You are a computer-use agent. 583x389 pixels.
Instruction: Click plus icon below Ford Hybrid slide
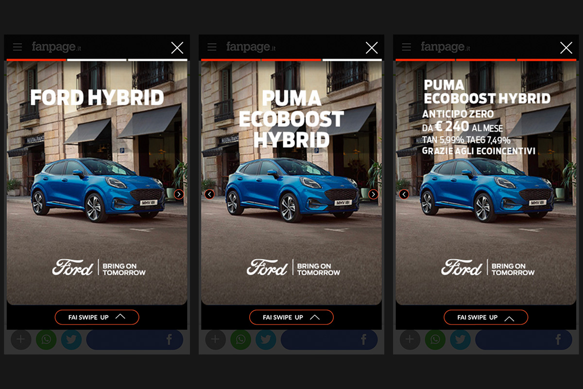21,339
